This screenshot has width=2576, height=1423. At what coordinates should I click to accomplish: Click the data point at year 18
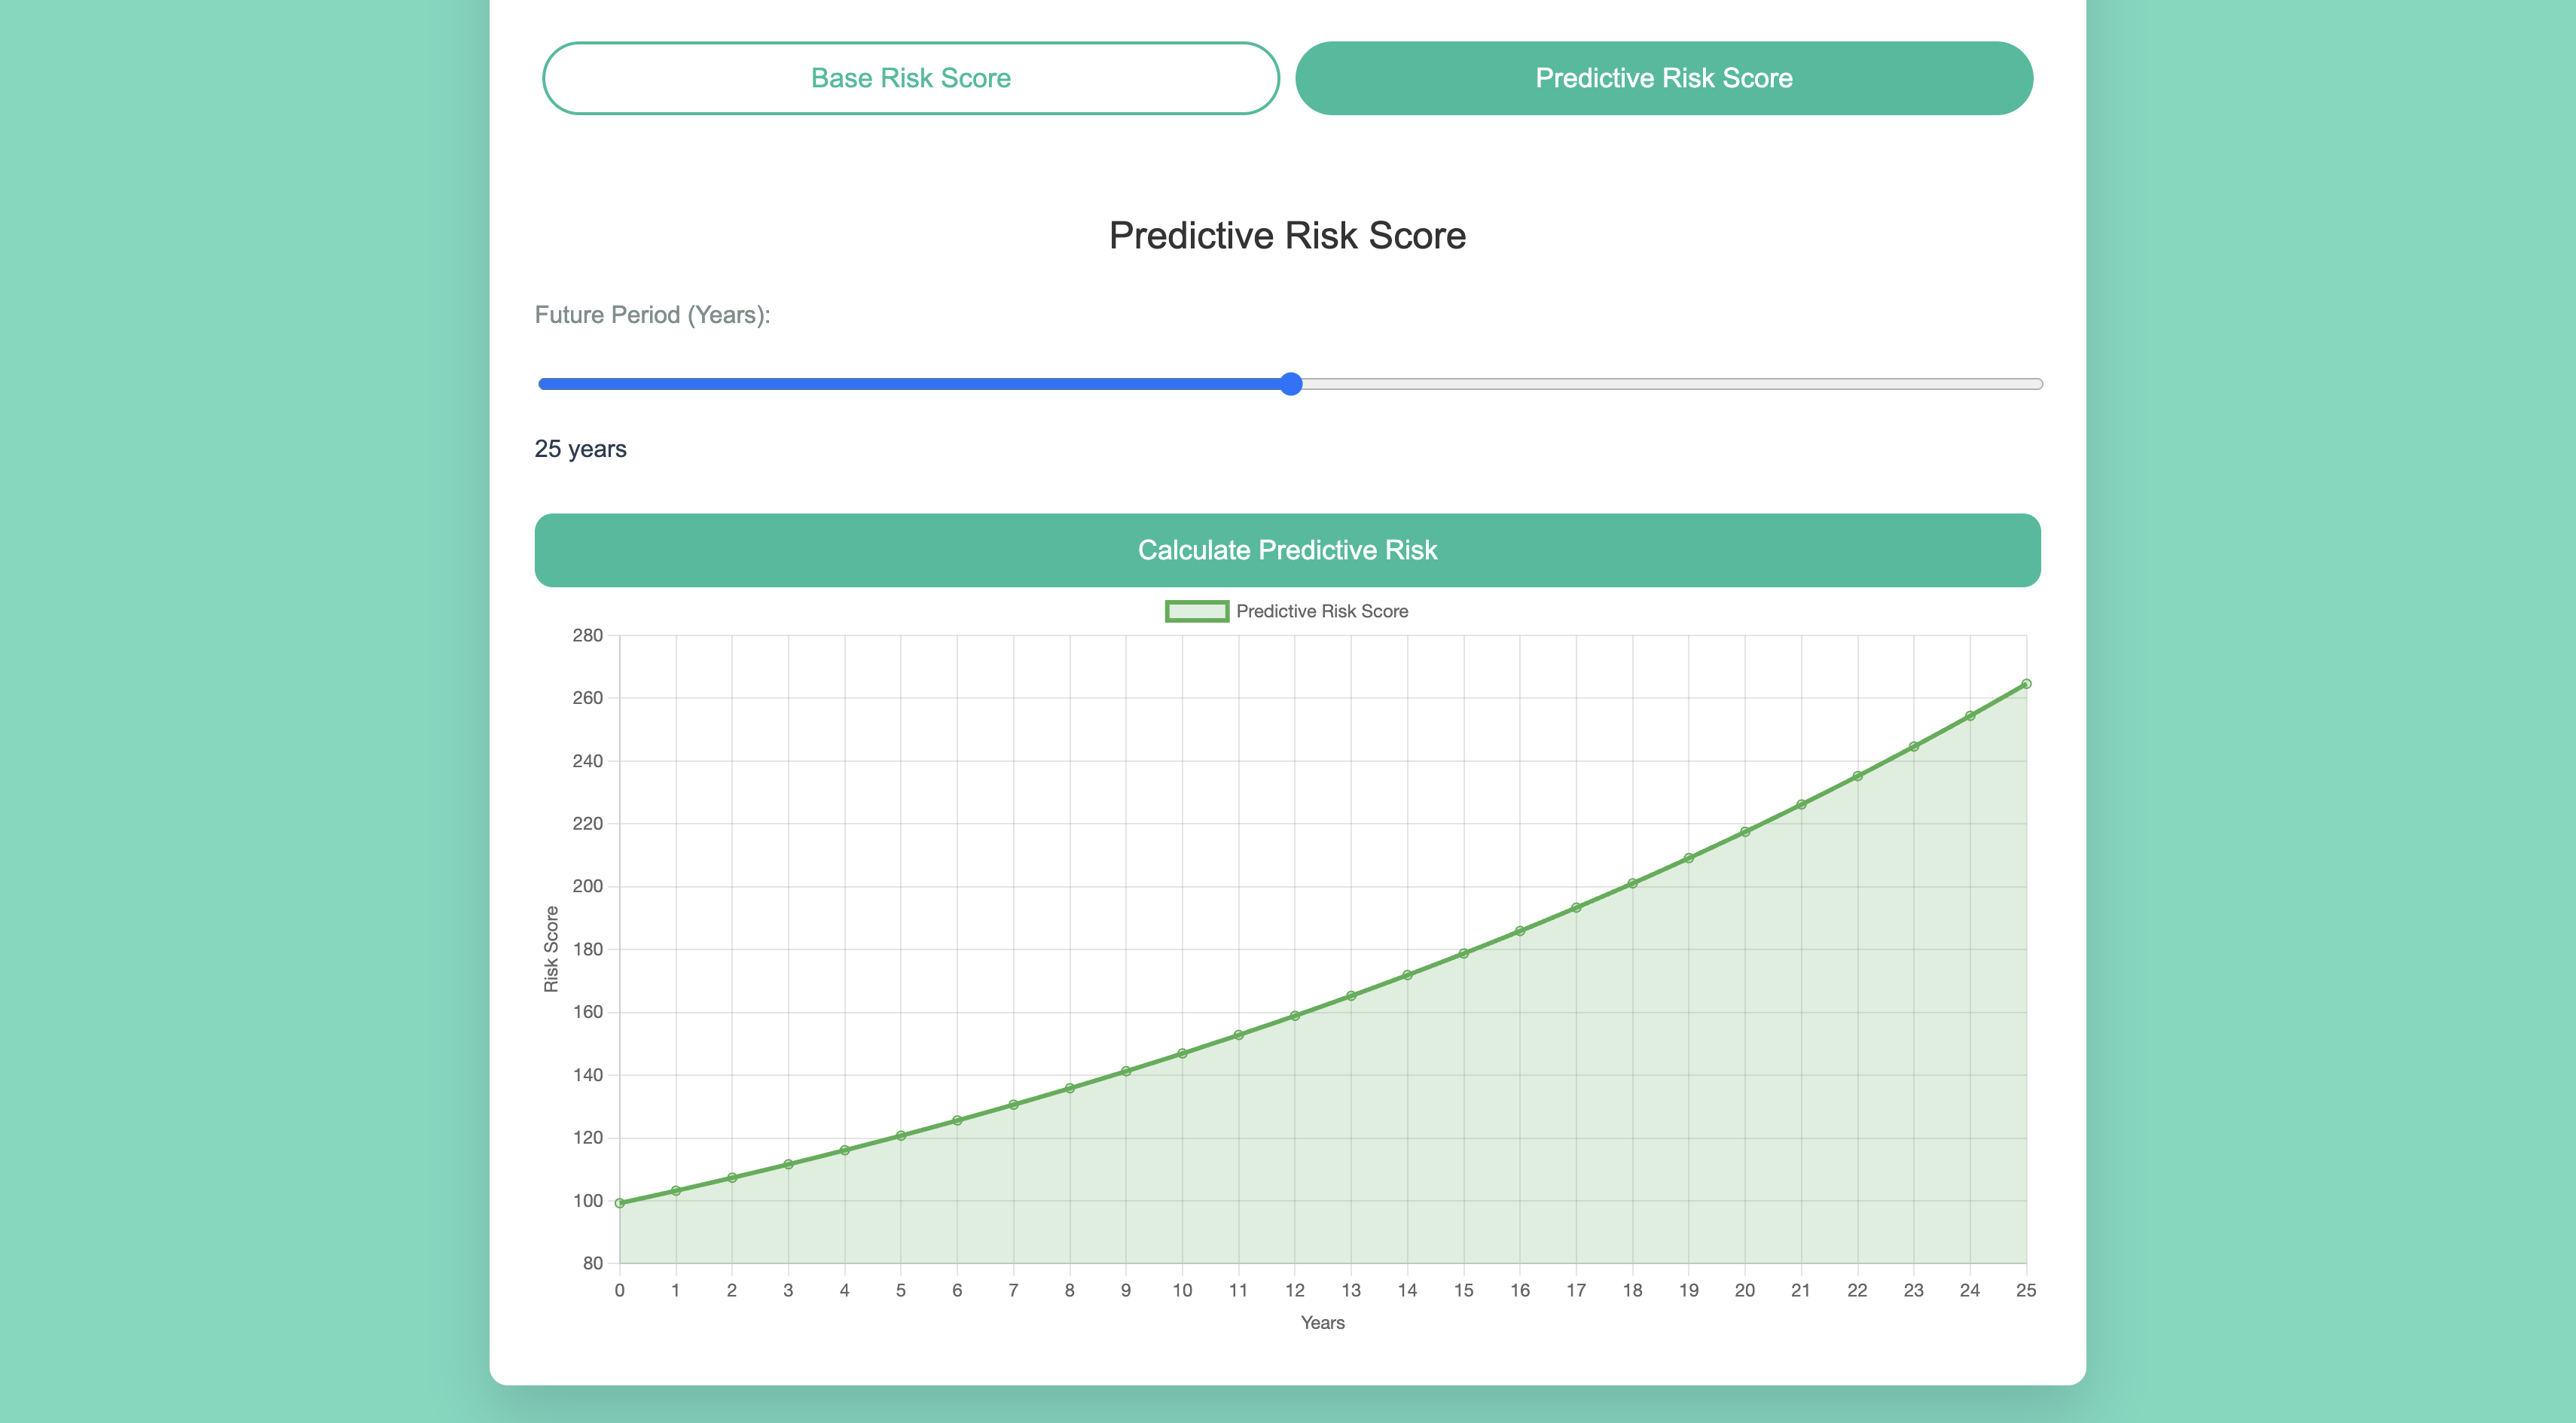(x=1632, y=883)
